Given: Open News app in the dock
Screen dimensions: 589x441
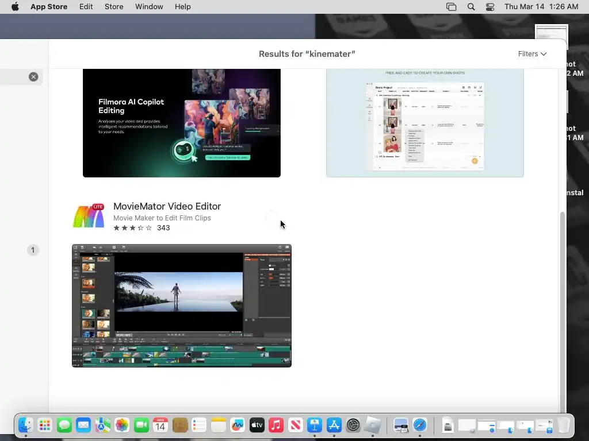Looking at the screenshot, I should (x=295, y=425).
